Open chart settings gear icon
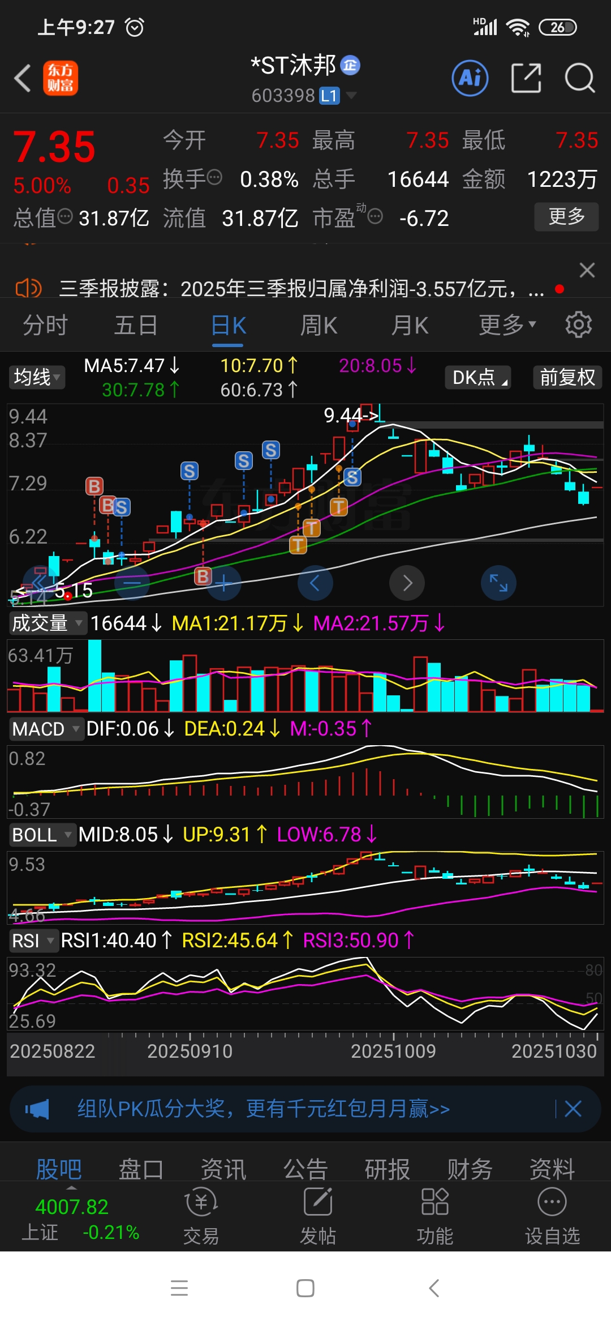Image resolution: width=611 pixels, height=1325 pixels. tap(578, 324)
